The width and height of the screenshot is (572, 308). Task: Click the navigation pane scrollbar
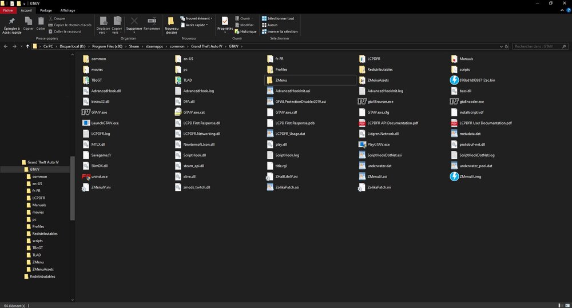[72, 188]
